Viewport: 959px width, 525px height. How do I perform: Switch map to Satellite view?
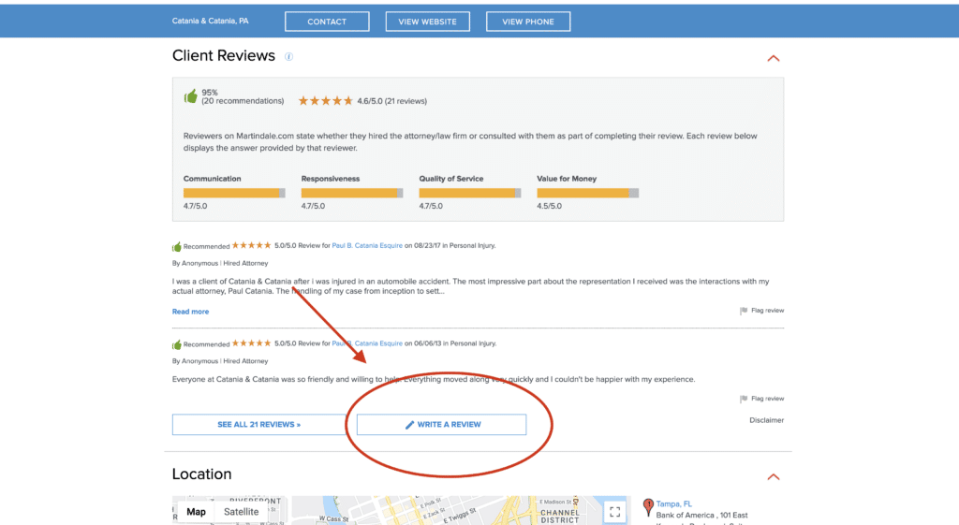[241, 512]
